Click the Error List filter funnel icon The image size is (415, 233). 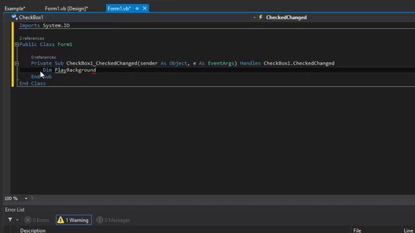click(10, 220)
